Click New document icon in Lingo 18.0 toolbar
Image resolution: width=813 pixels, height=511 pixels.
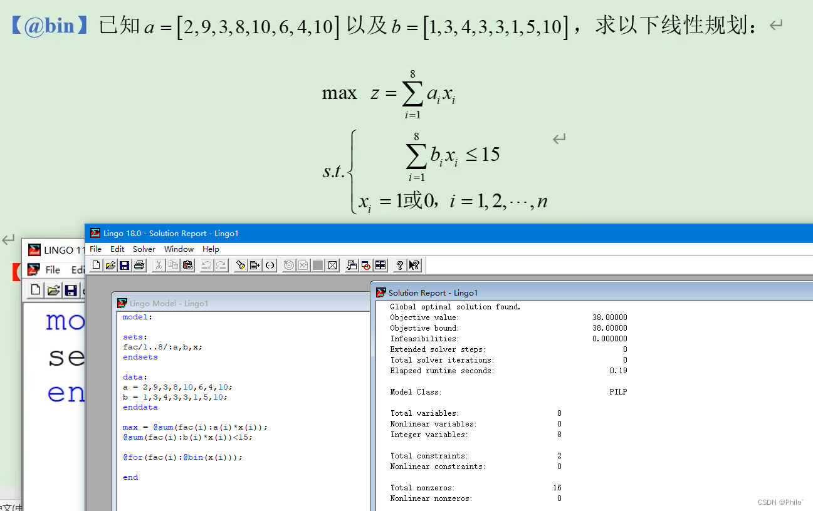(96, 266)
